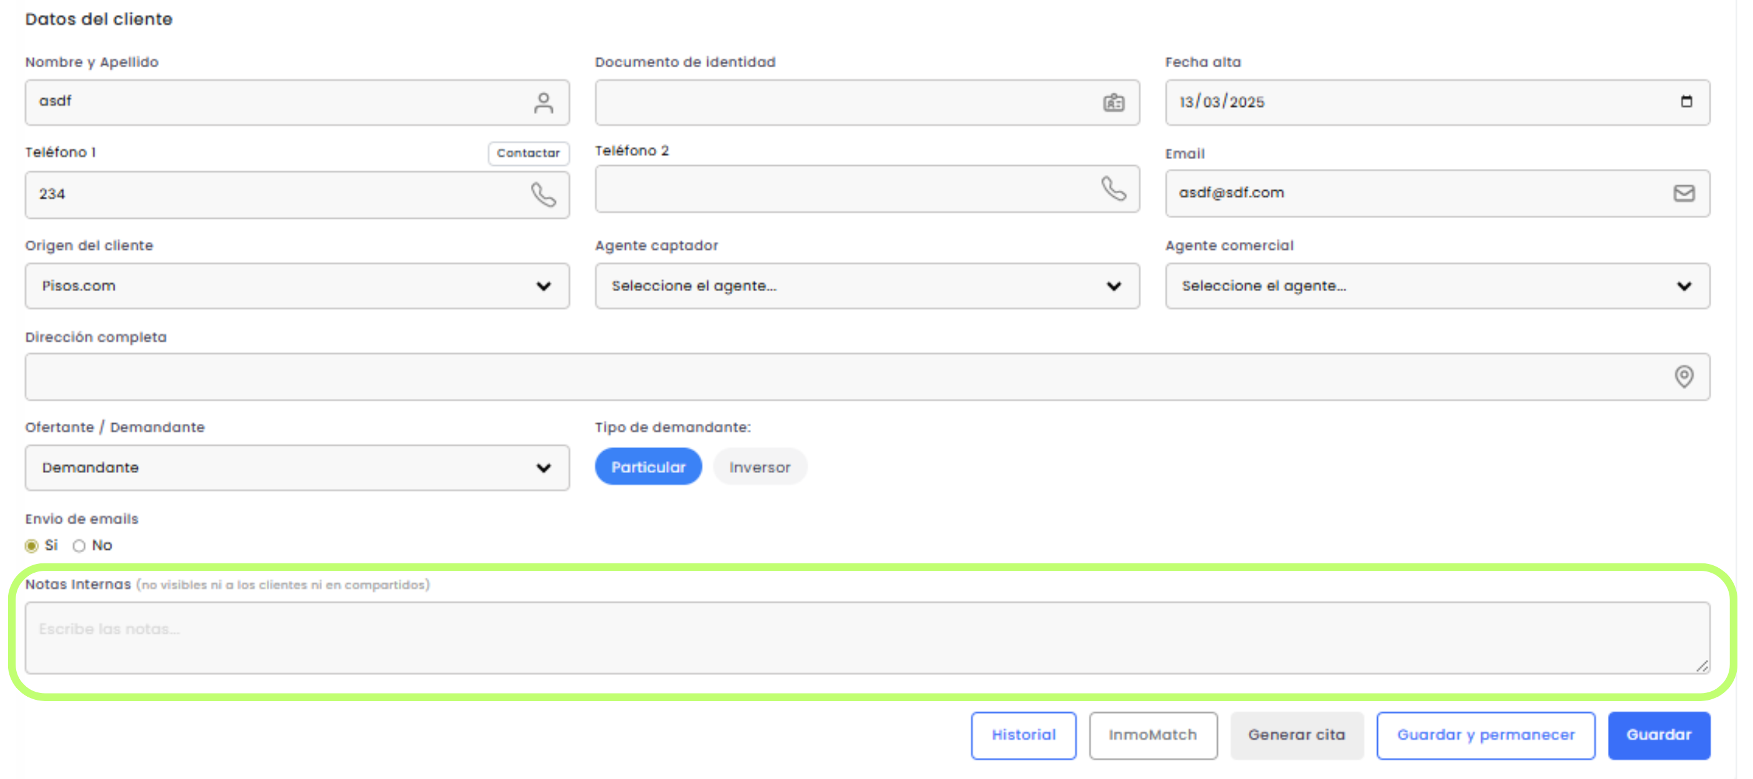Open the calendar picker icon in Fecha alta

1686,102
